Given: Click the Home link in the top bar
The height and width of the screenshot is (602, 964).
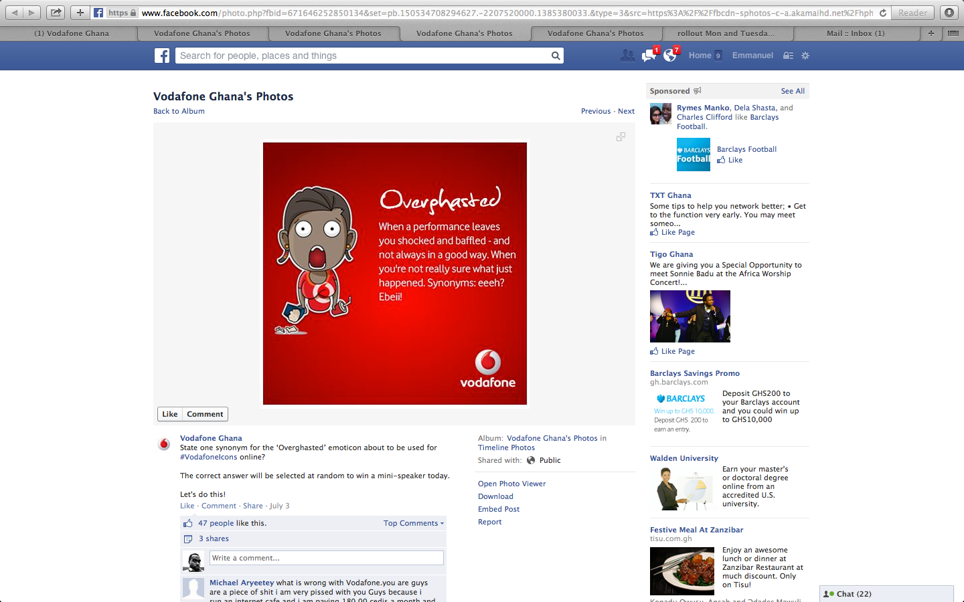Looking at the screenshot, I should click(x=700, y=56).
